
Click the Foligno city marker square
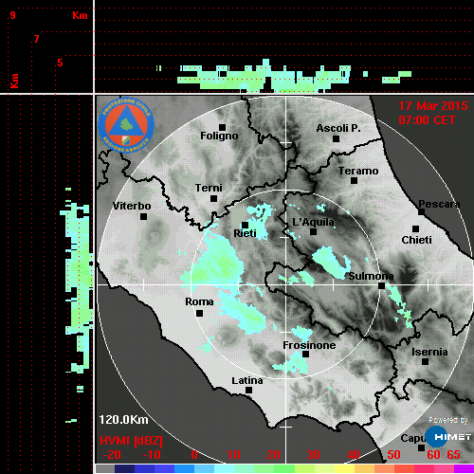point(222,127)
